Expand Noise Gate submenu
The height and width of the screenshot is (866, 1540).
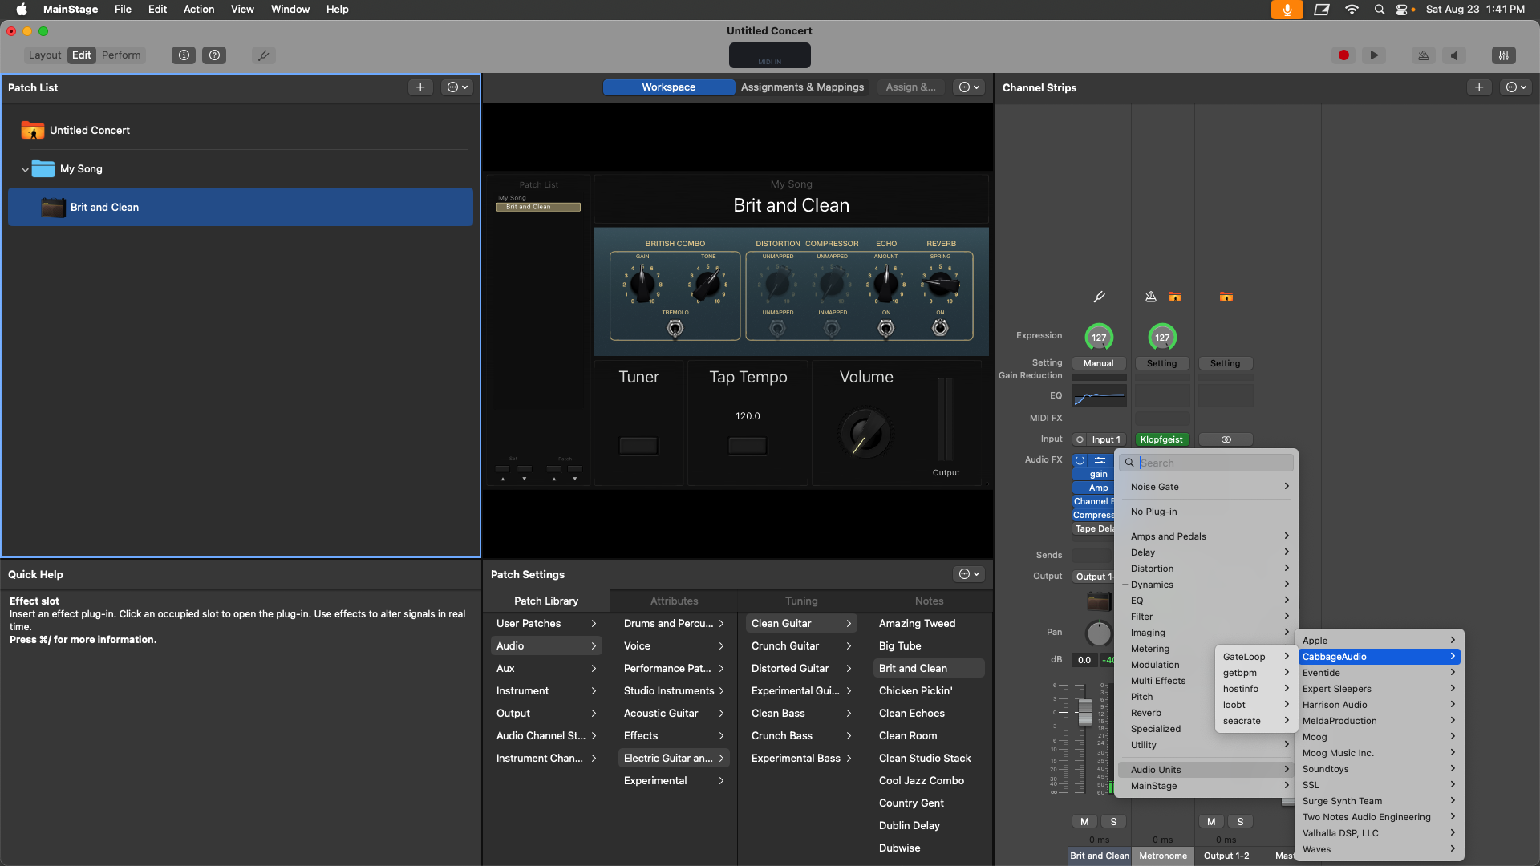1208,487
